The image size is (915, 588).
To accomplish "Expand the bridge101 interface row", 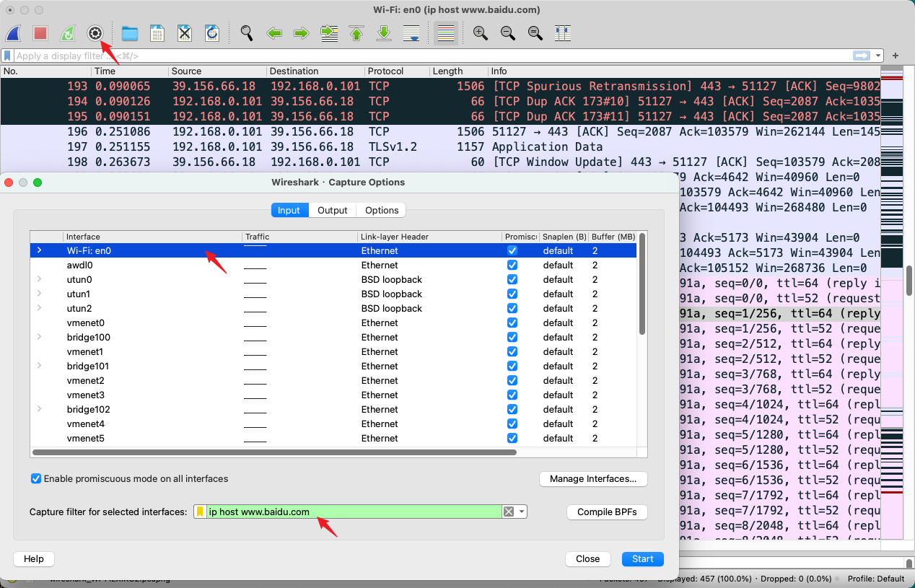I will point(39,366).
